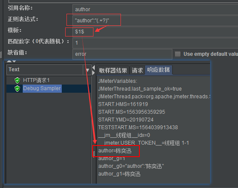Switch to the 取样器结果 tab
The height and width of the screenshot is (188, 238).
tap(113, 70)
